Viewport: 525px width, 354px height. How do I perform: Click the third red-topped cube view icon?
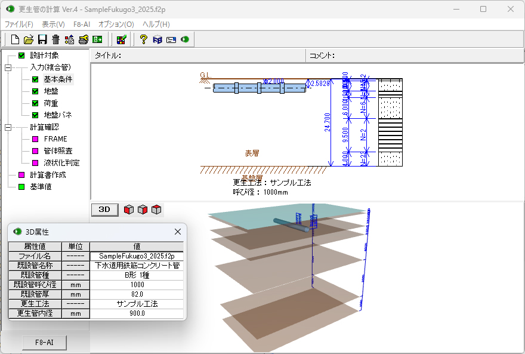point(156,210)
